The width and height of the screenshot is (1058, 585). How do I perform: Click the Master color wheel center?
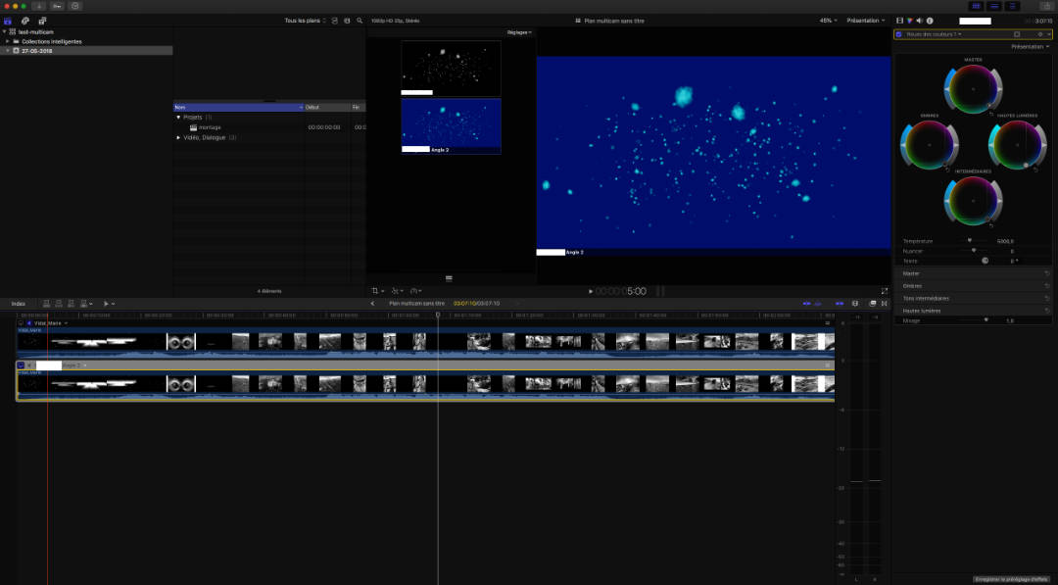pos(973,89)
